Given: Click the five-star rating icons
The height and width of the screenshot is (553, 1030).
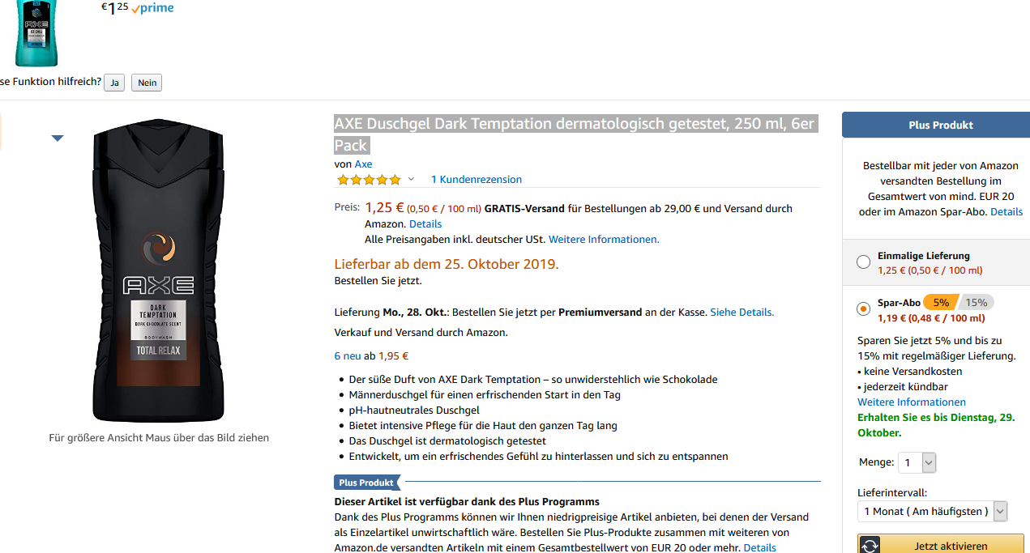Looking at the screenshot, I should coord(369,180).
